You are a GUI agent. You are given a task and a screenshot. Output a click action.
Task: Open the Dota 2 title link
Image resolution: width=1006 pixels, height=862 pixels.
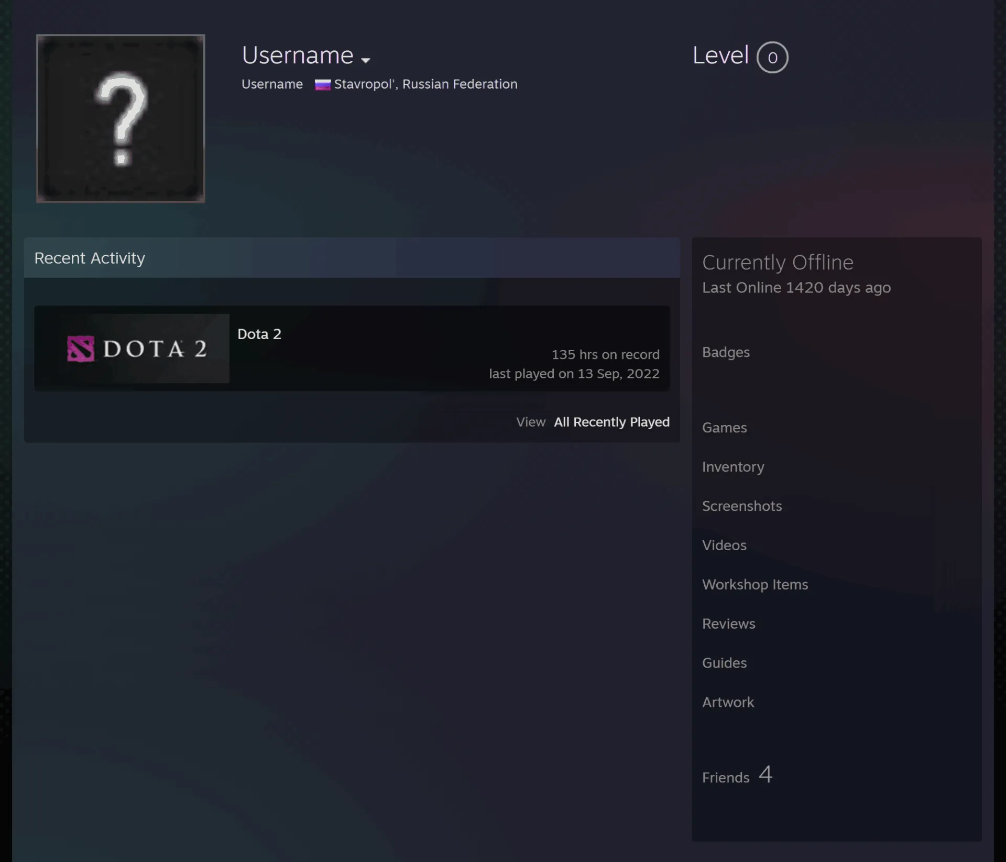(259, 334)
